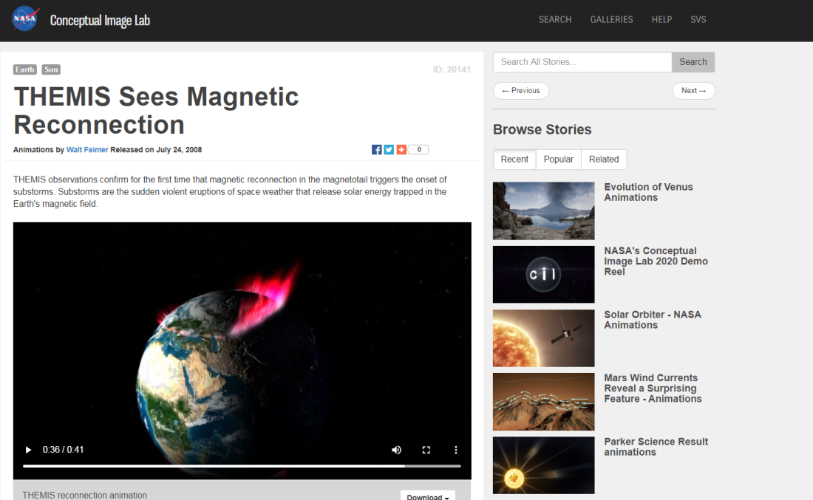Open the SEARCH menu item
The image size is (813, 500).
coord(555,20)
